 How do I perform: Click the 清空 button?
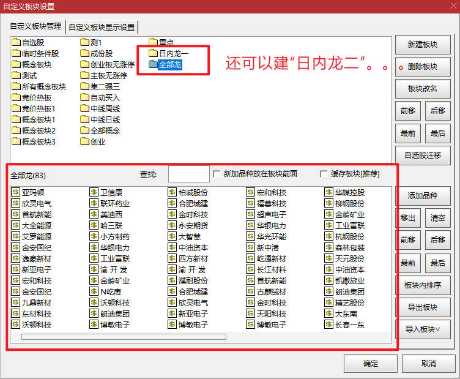(x=438, y=218)
